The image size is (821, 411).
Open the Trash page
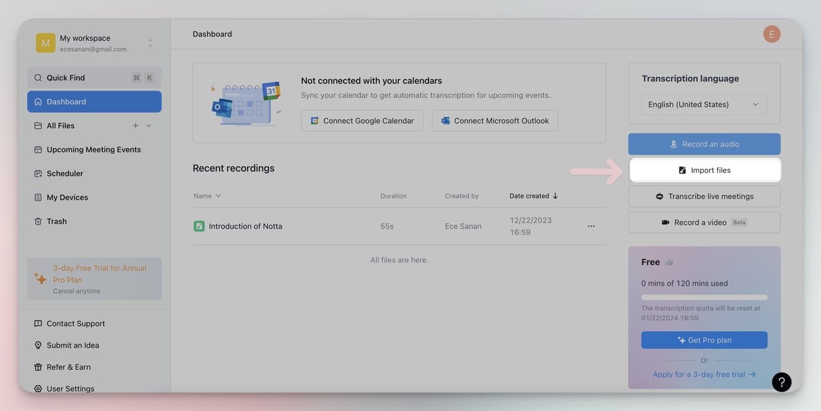(56, 221)
